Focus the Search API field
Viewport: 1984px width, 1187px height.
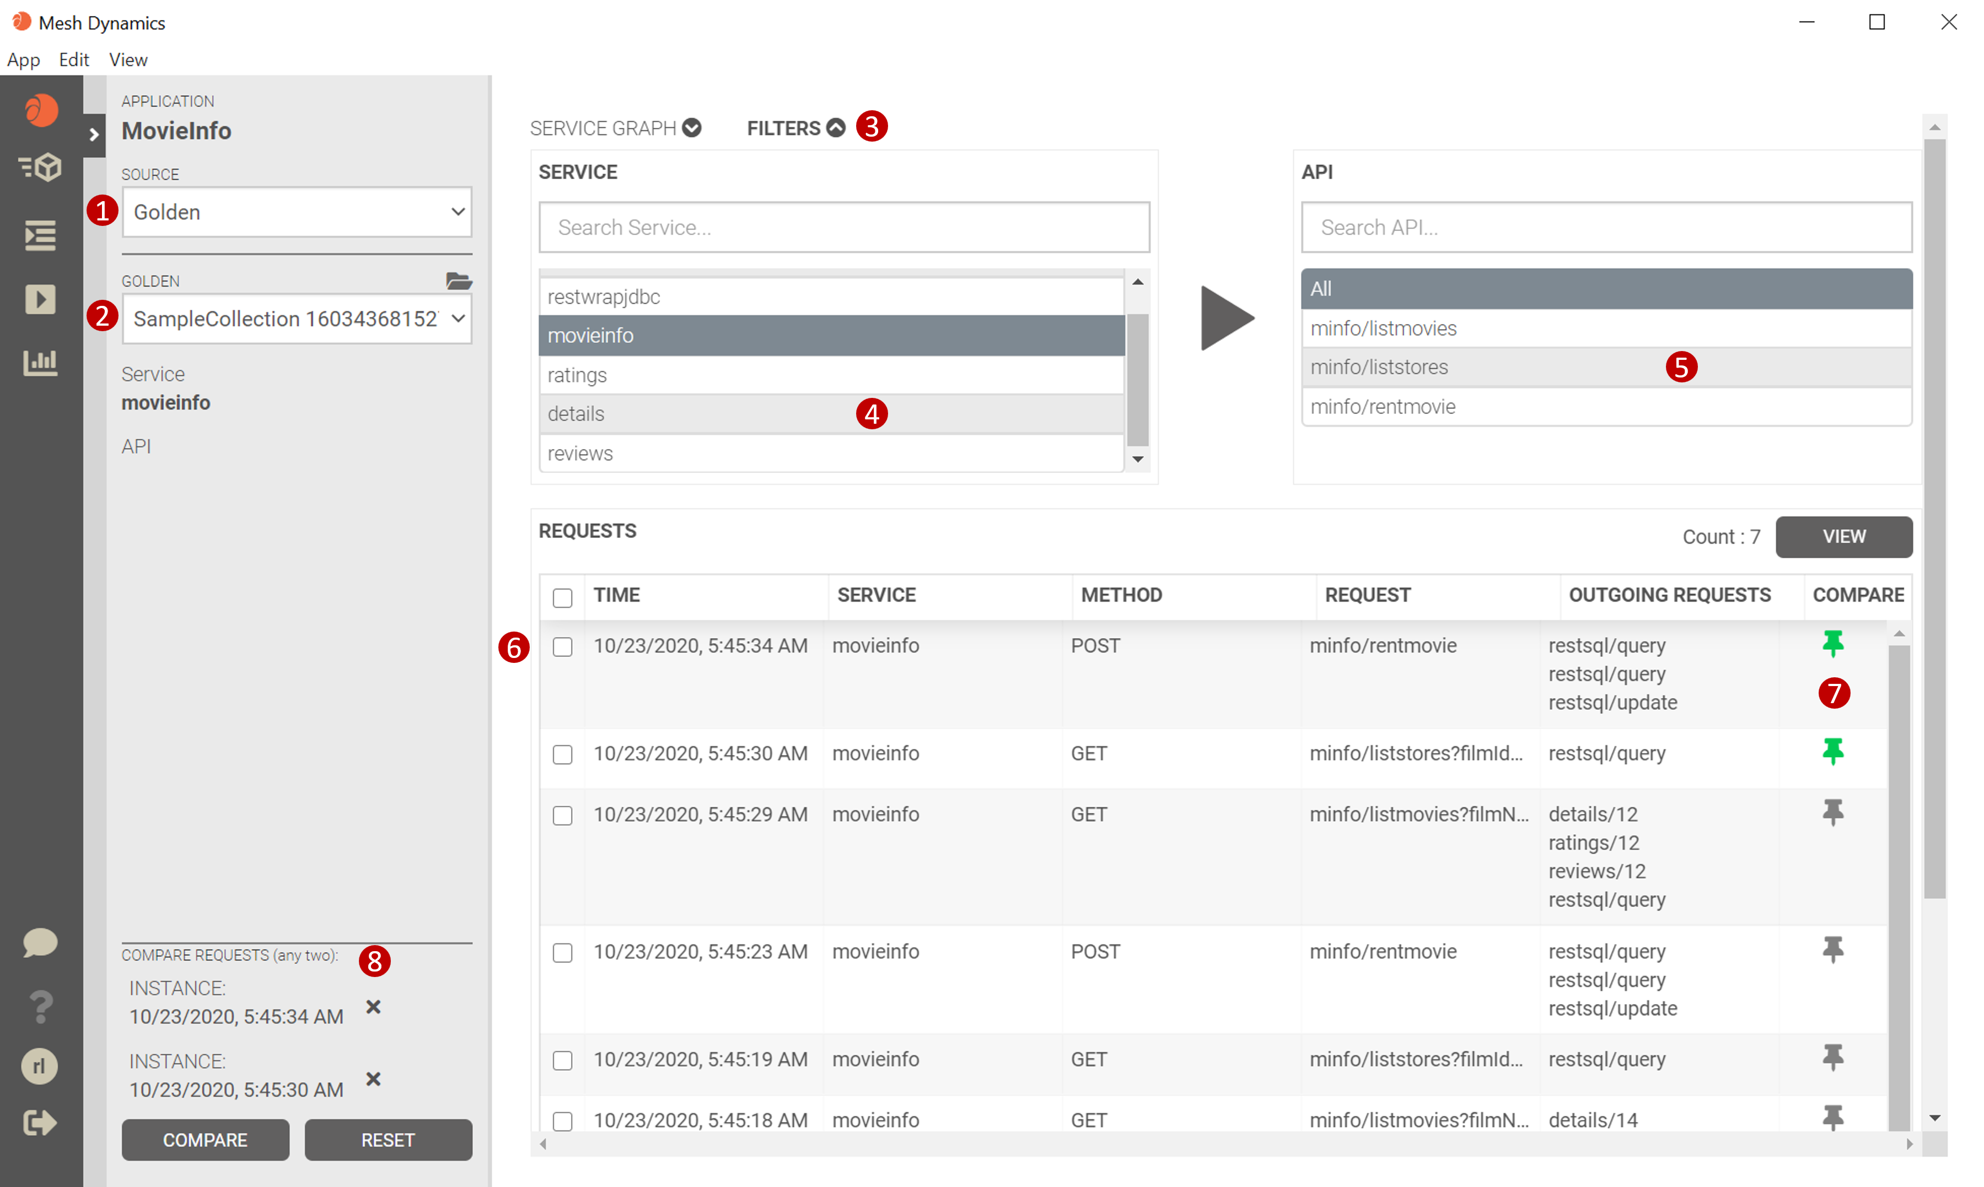[x=1606, y=227]
